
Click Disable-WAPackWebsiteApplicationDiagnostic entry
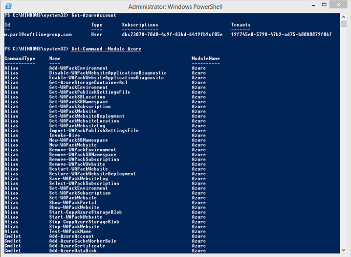tap(108, 73)
